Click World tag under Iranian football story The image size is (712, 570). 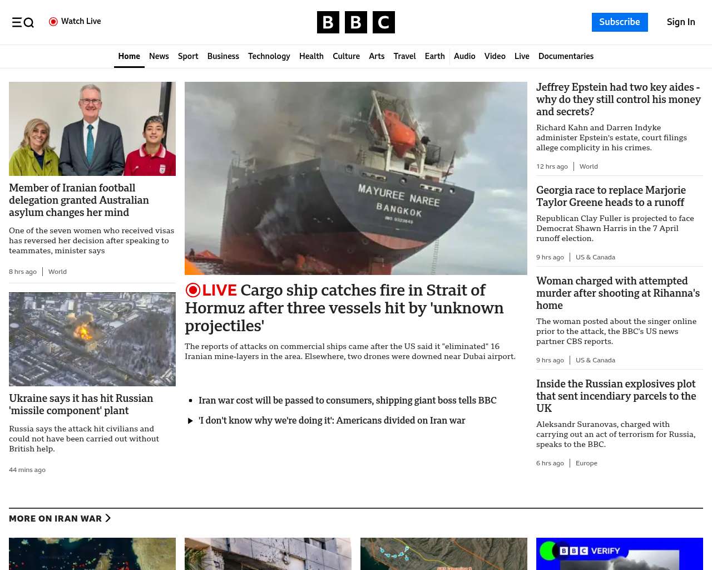click(x=57, y=272)
